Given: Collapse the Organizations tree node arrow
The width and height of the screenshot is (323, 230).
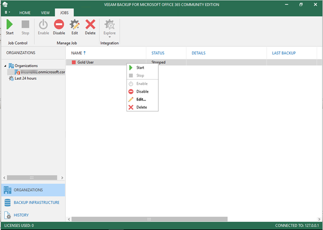Looking at the screenshot, I should [x=5, y=66].
